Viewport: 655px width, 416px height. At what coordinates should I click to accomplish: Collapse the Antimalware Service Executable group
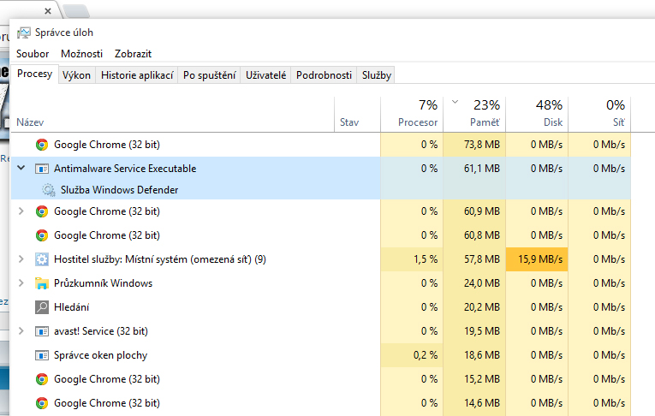[x=21, y=169]
